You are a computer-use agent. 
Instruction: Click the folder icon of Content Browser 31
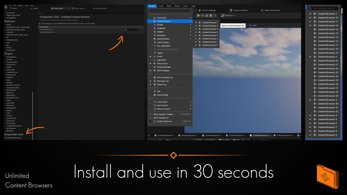pyautogui.click(x=315, y=108)
